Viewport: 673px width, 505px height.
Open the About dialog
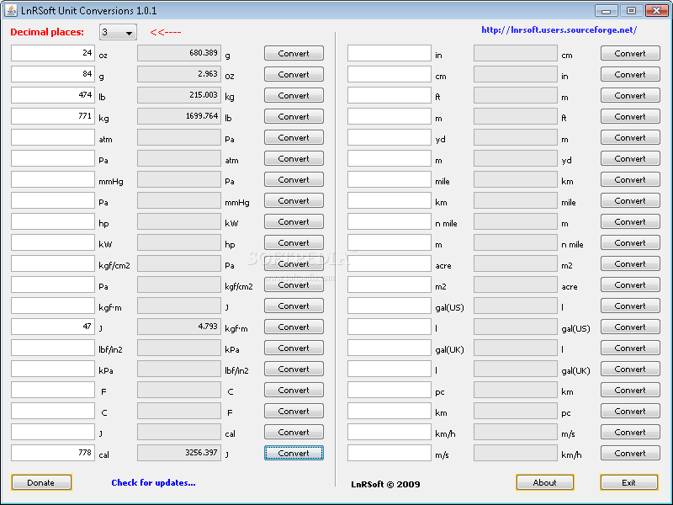tap(544, 482)
